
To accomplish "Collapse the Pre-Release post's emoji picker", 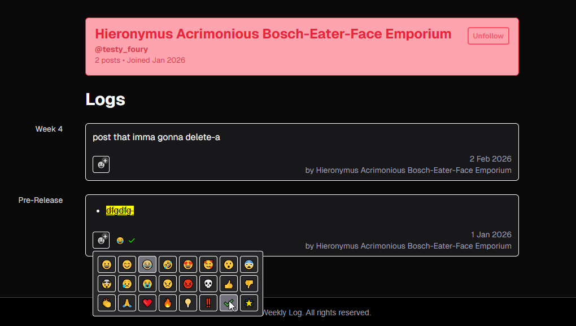I will 101,240.
